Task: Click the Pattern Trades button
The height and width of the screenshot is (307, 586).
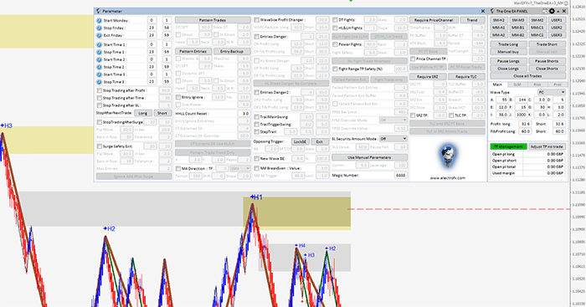Action: pos(213,20)
